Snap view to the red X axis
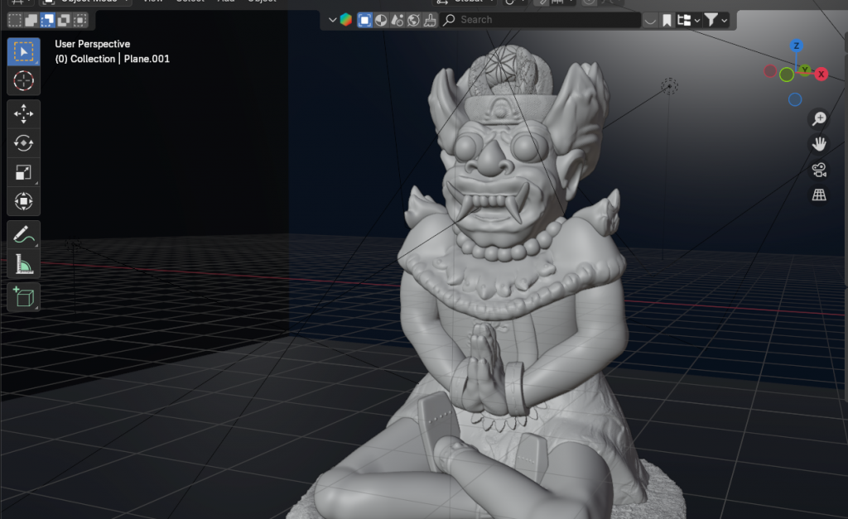 pyautogui.click(x=821, y=74)
